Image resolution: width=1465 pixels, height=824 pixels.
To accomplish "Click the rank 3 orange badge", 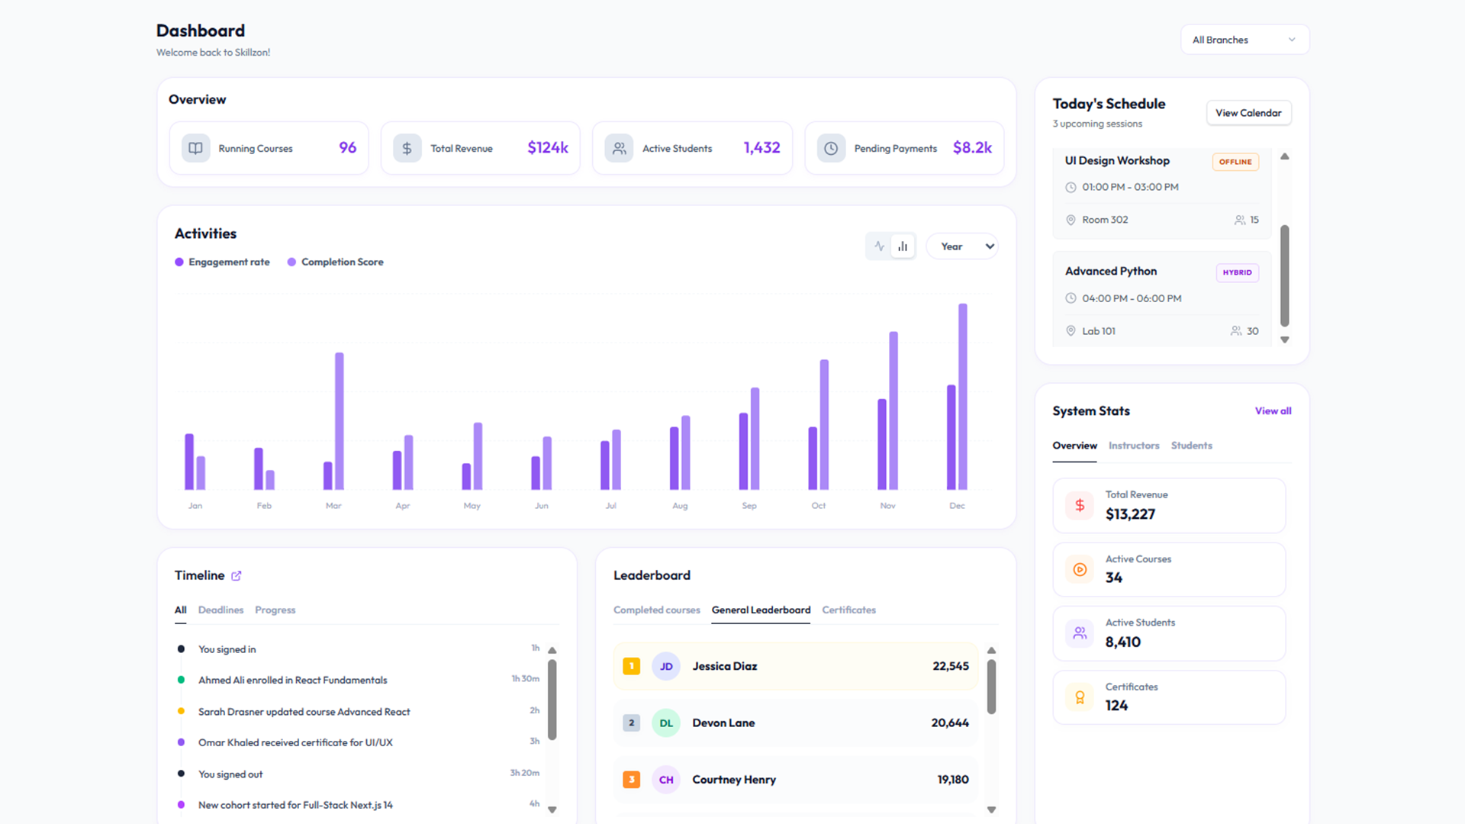I will 632,779.
